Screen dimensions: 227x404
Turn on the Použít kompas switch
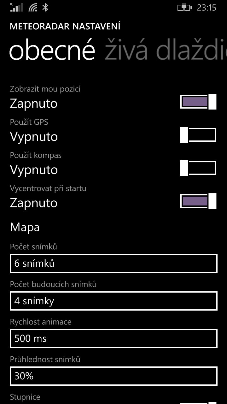tap(198, 168)
